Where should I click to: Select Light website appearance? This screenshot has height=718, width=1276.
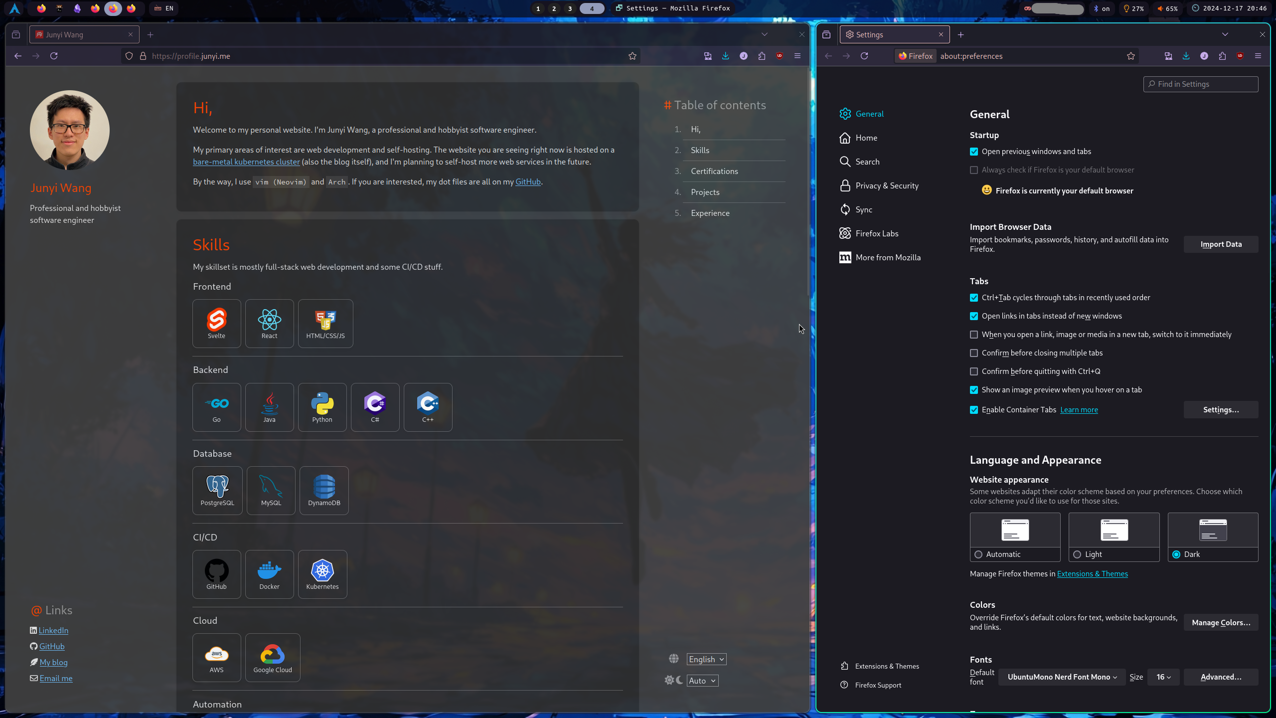pyautogui.click(x=1114, y=537)
